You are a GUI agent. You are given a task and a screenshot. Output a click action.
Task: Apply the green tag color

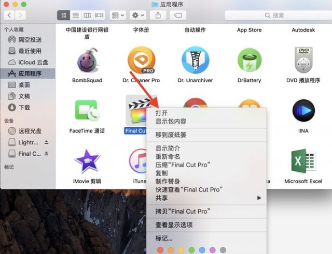coord(191,250)
